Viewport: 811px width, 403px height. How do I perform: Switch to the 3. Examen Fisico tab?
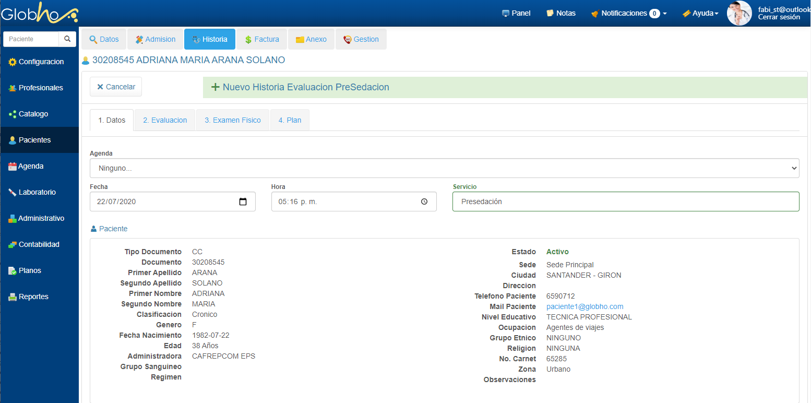point(233,120)
